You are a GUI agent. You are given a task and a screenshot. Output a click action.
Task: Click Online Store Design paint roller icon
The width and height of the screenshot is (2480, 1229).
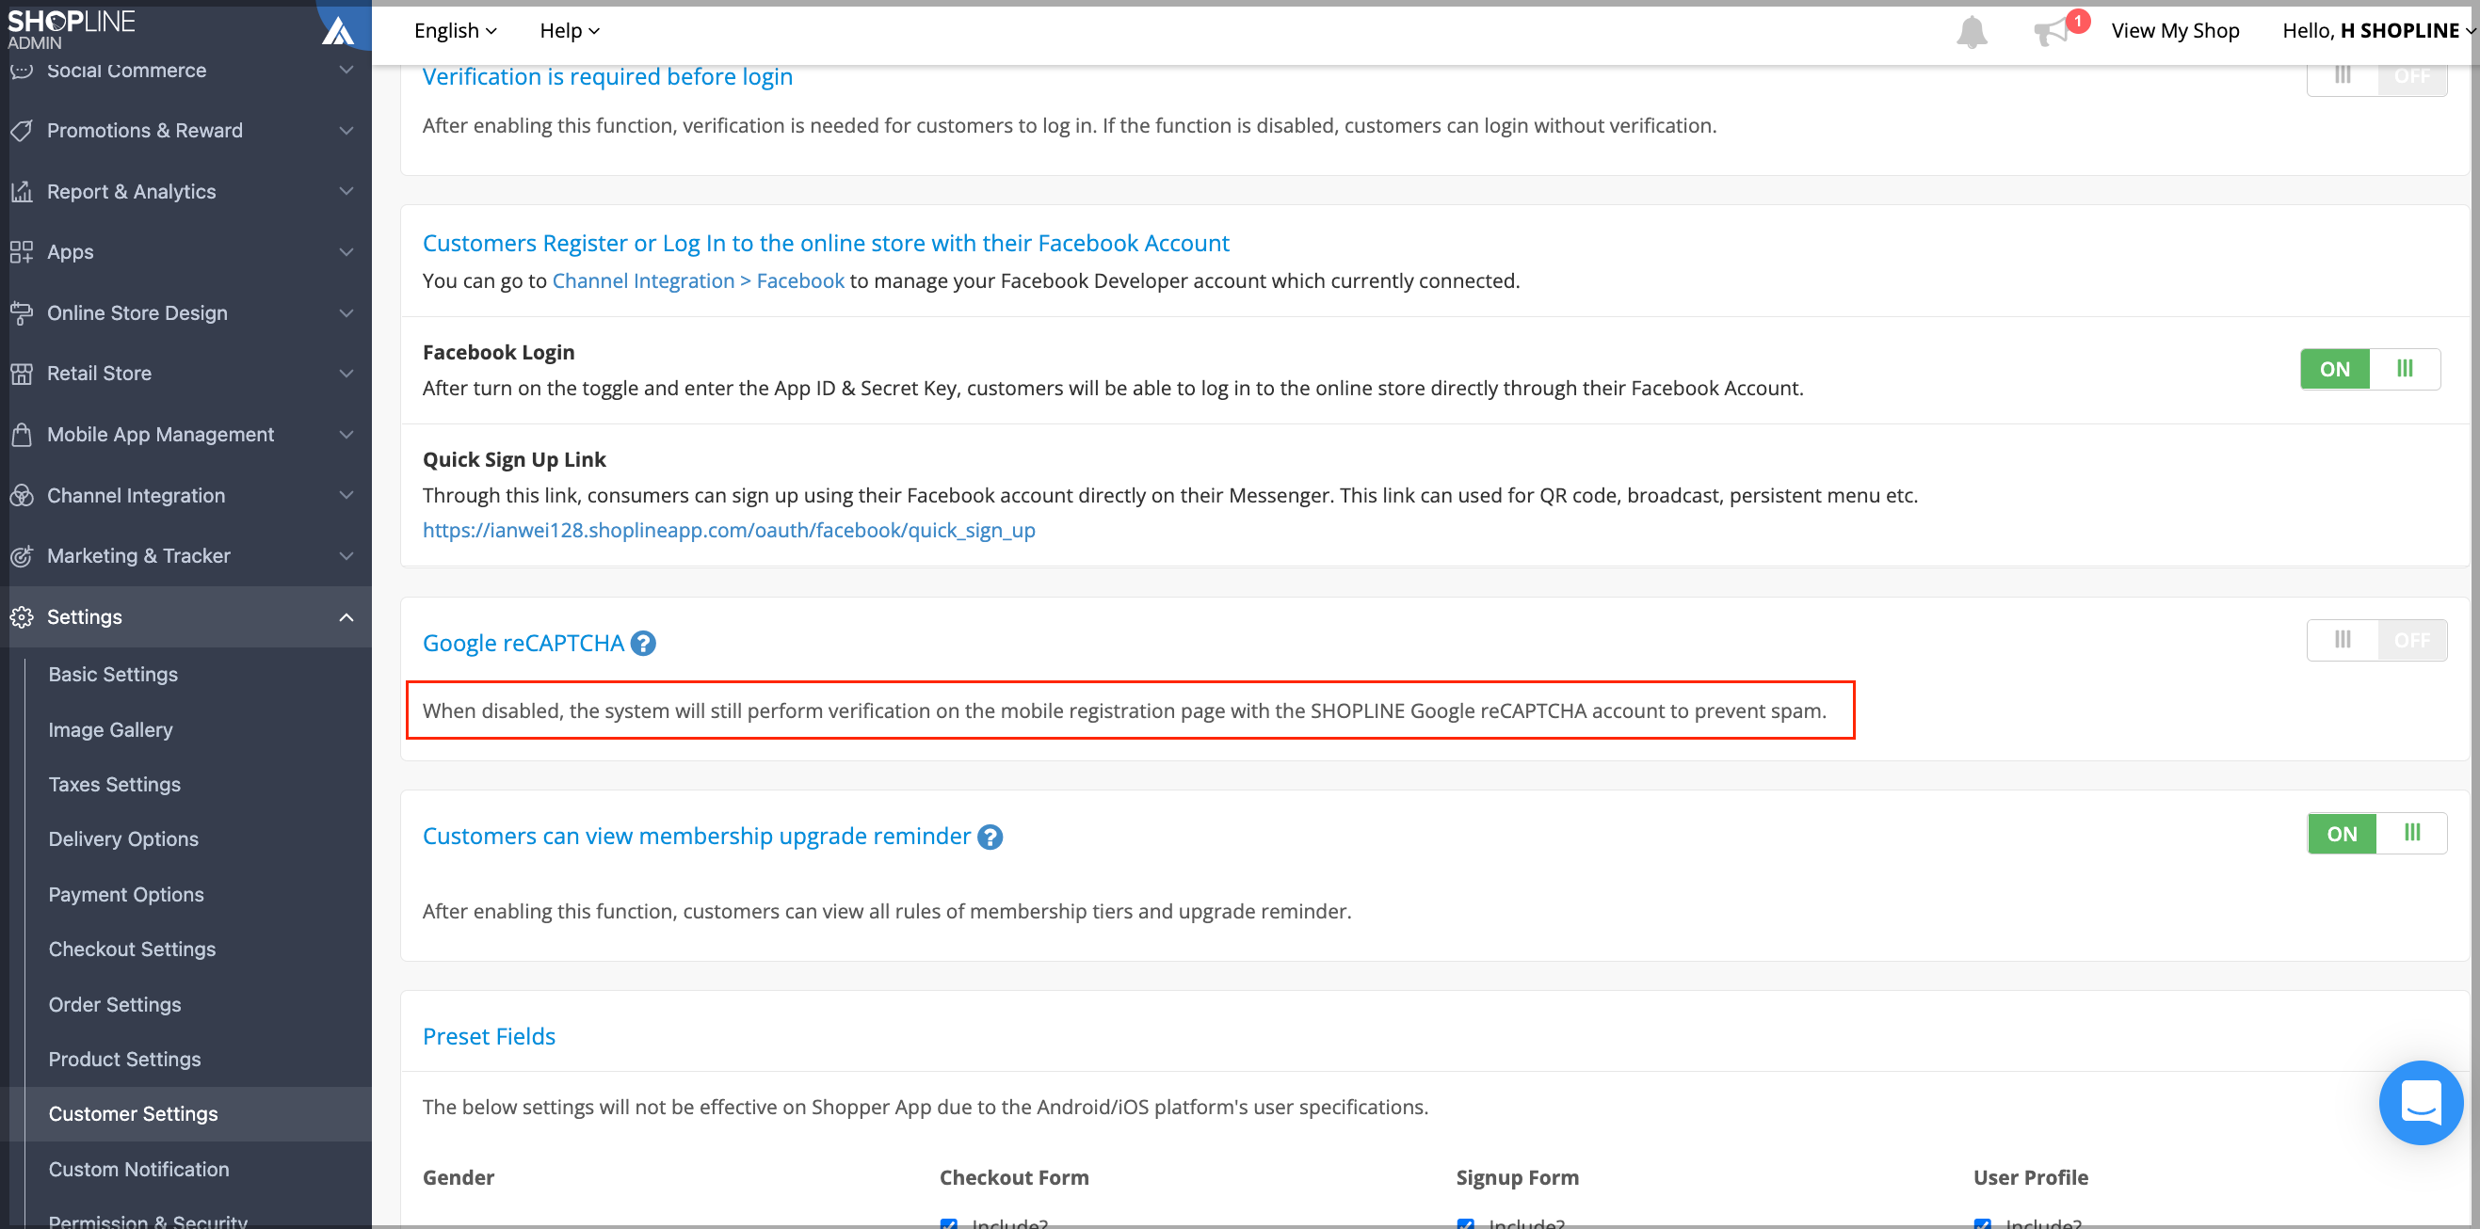[21, 312]
